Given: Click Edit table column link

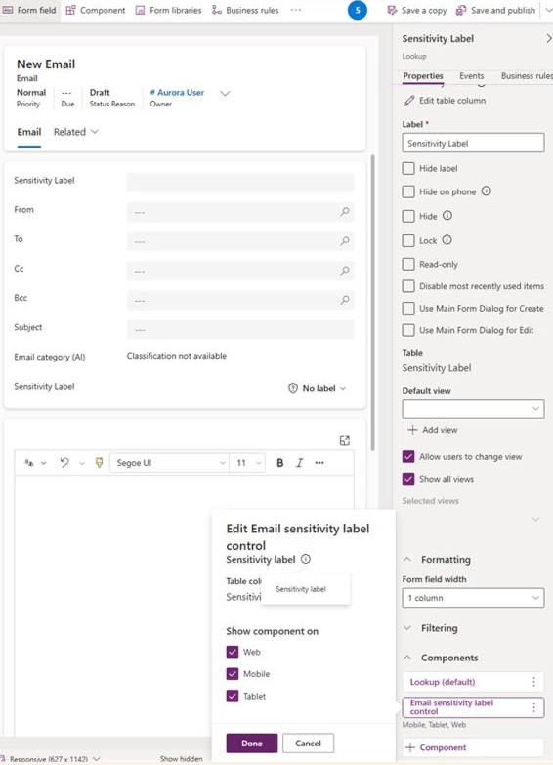Looking at the screenshot, I should coord(446,101).
